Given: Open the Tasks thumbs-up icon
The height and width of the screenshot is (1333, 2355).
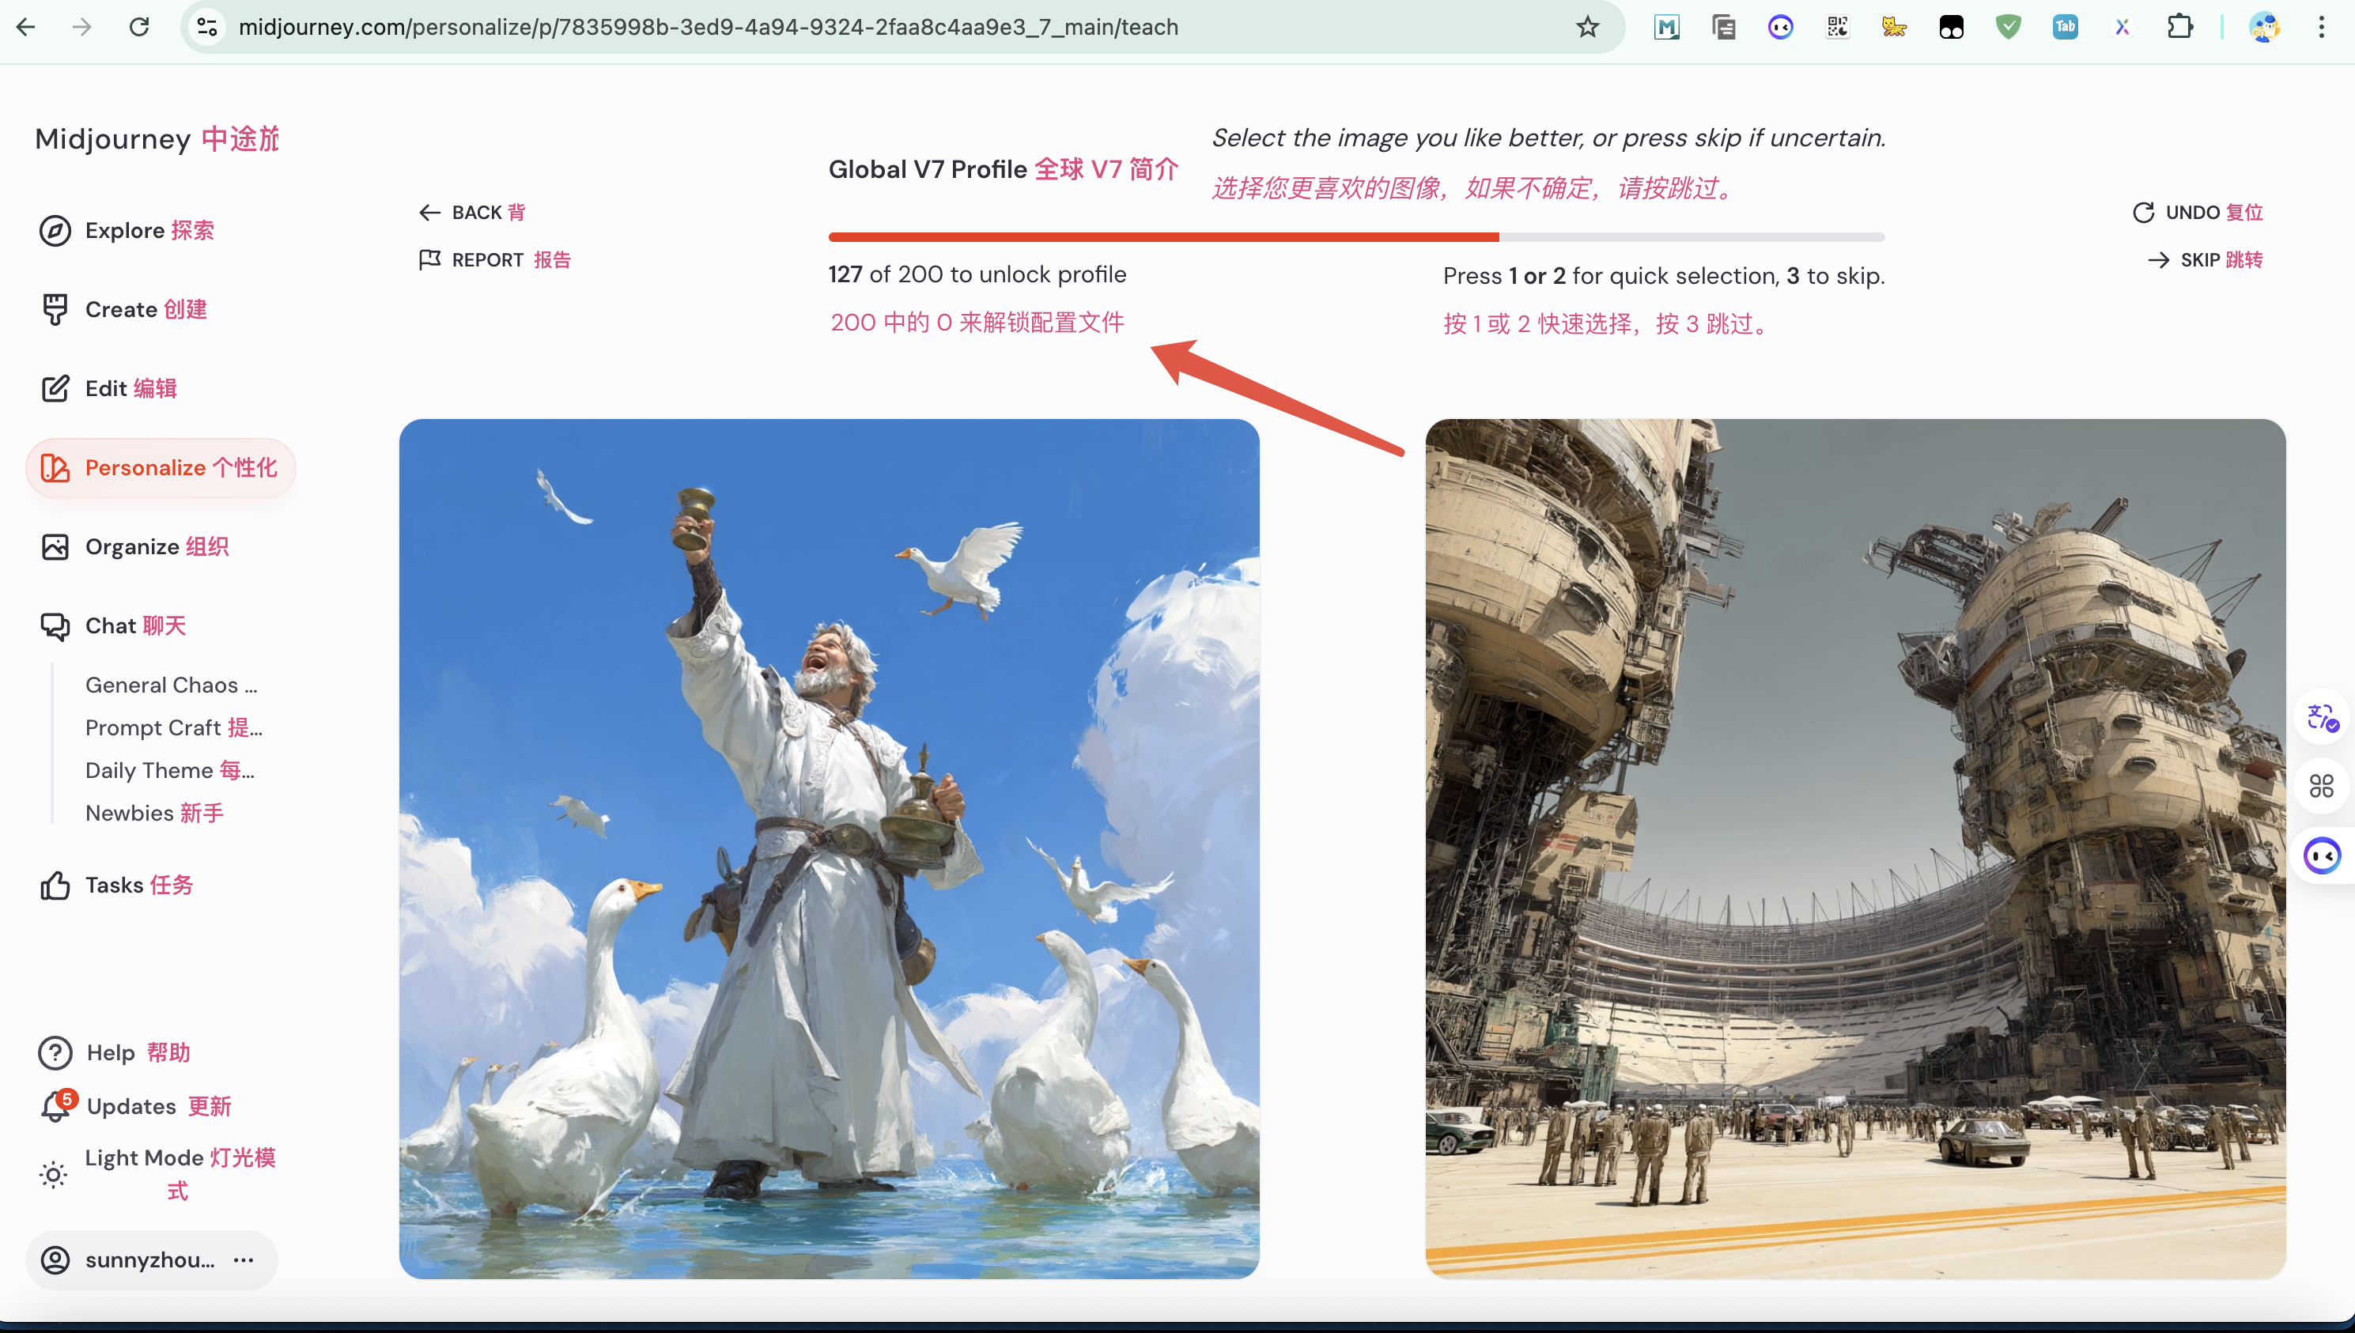Looking at the screenshot, I should click(x=55, y=886).
